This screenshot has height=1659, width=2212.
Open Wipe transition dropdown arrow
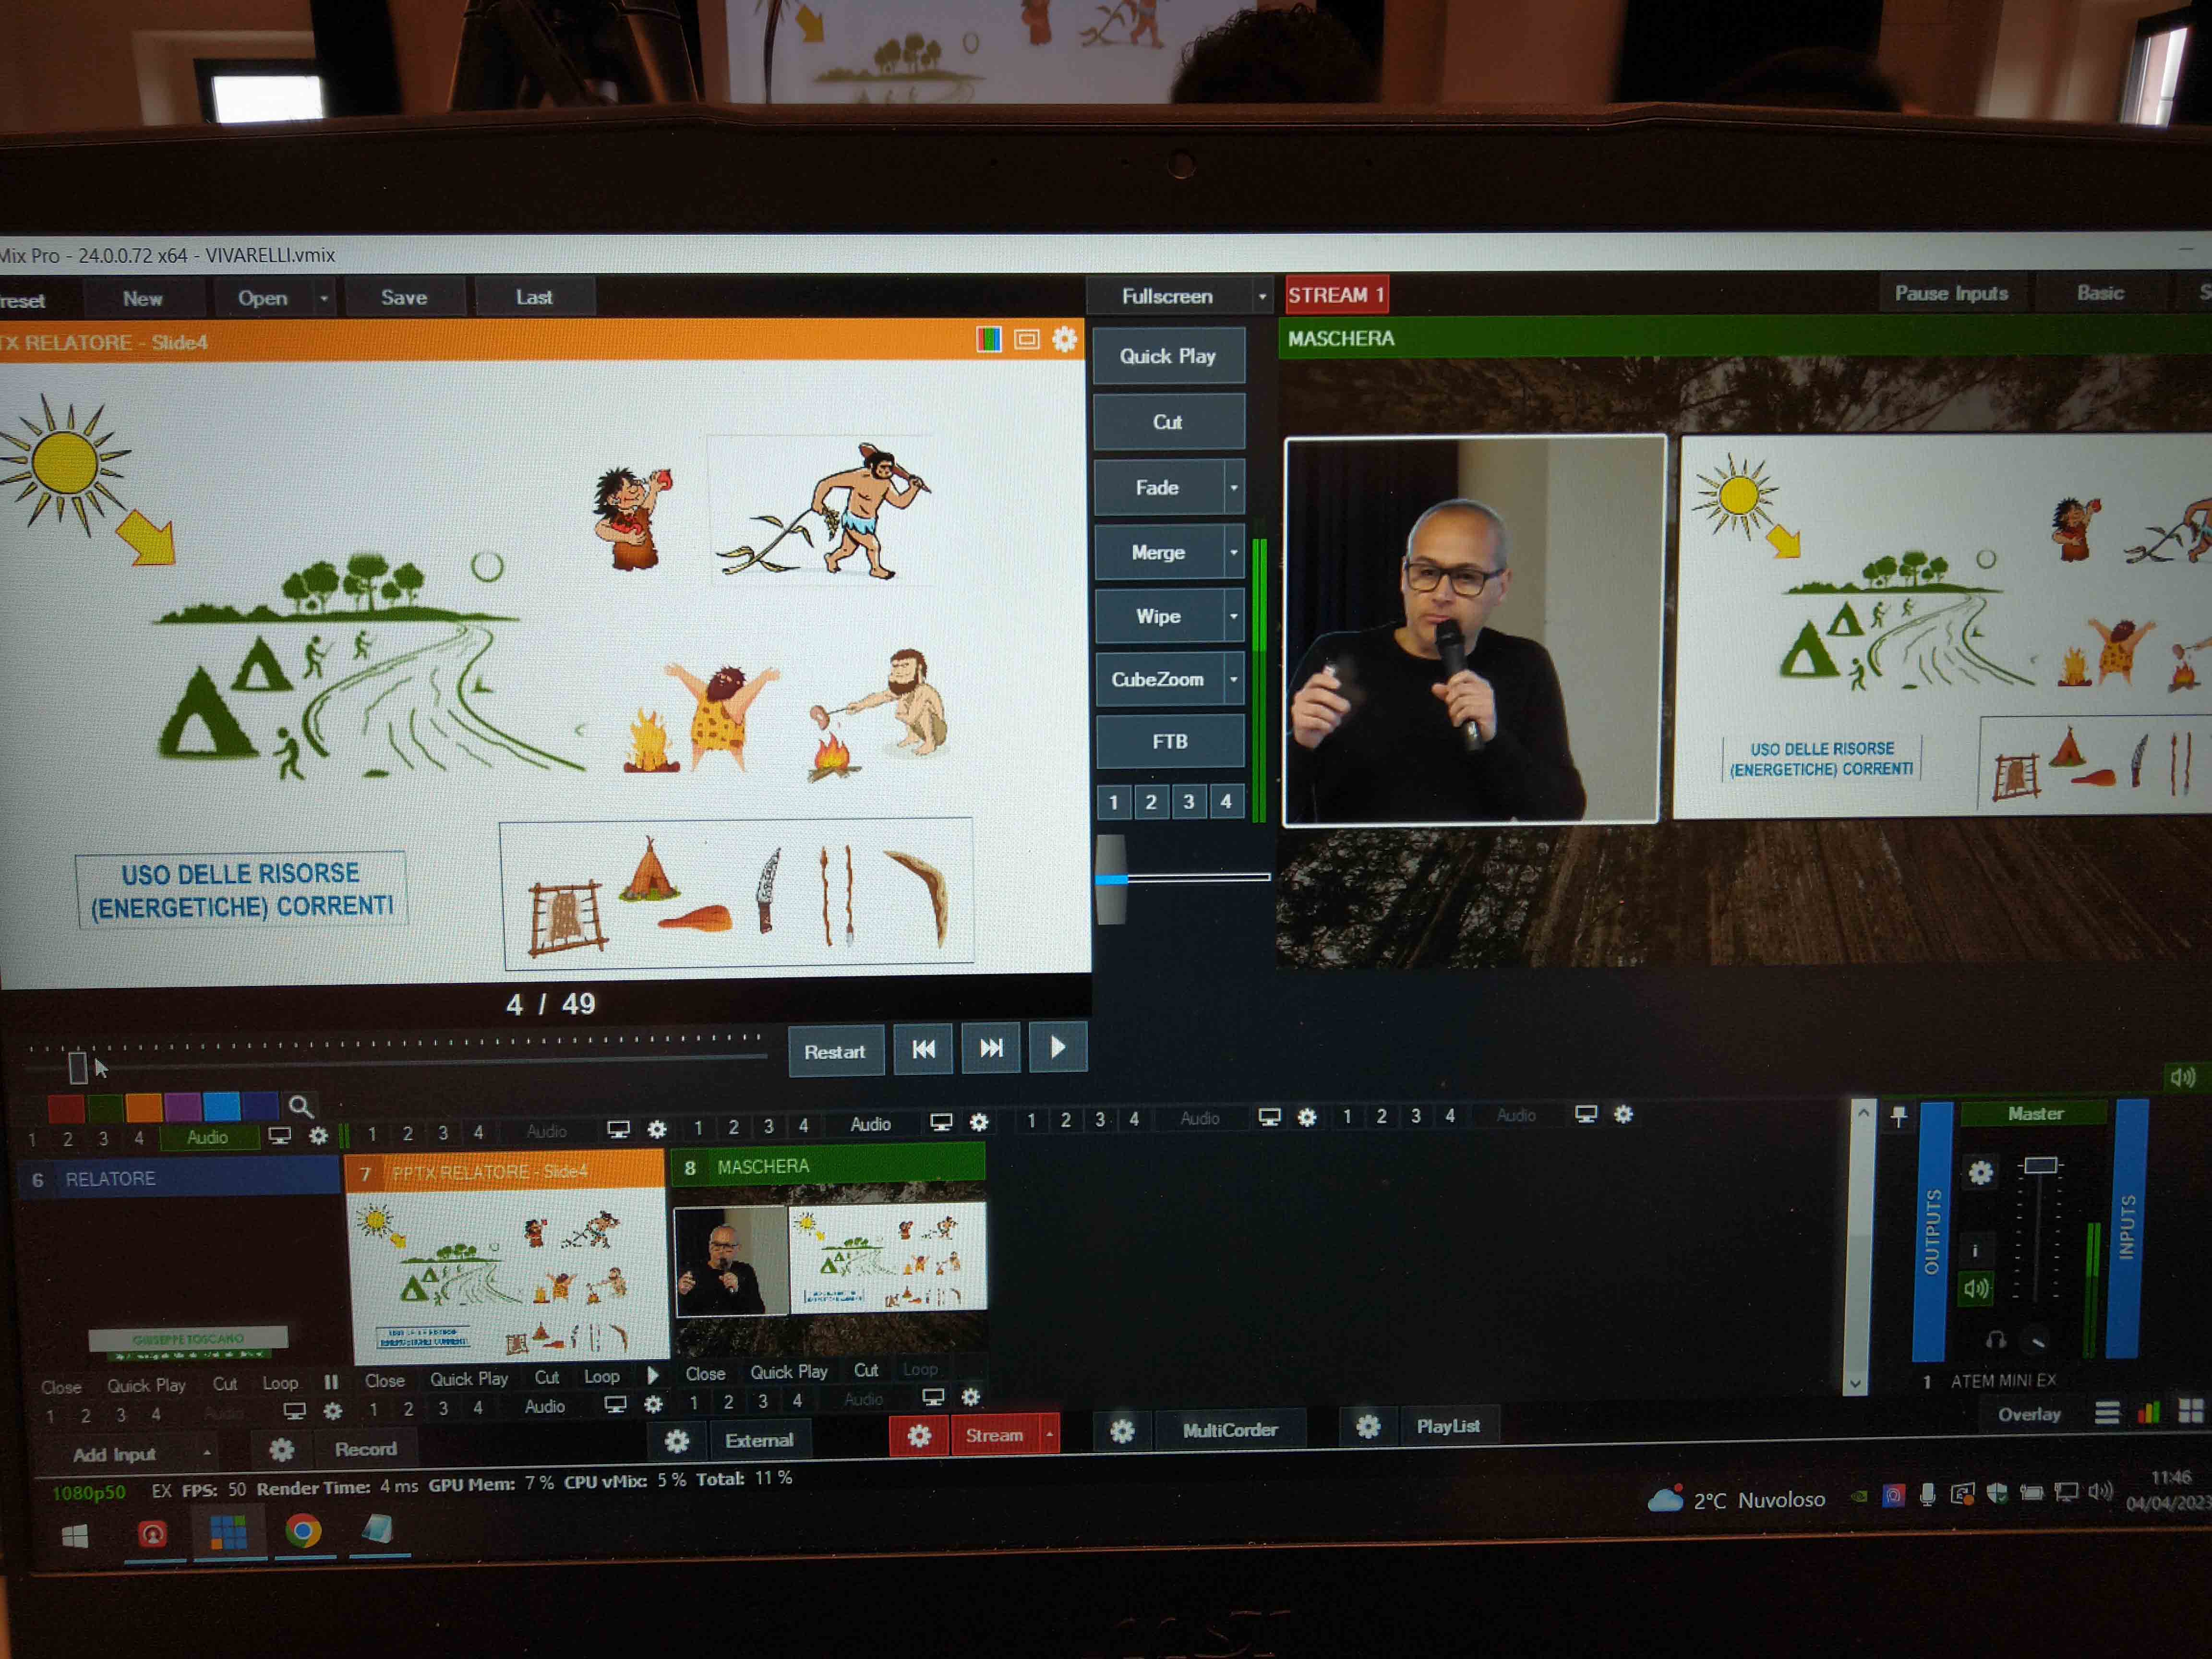click(1234, 616)
